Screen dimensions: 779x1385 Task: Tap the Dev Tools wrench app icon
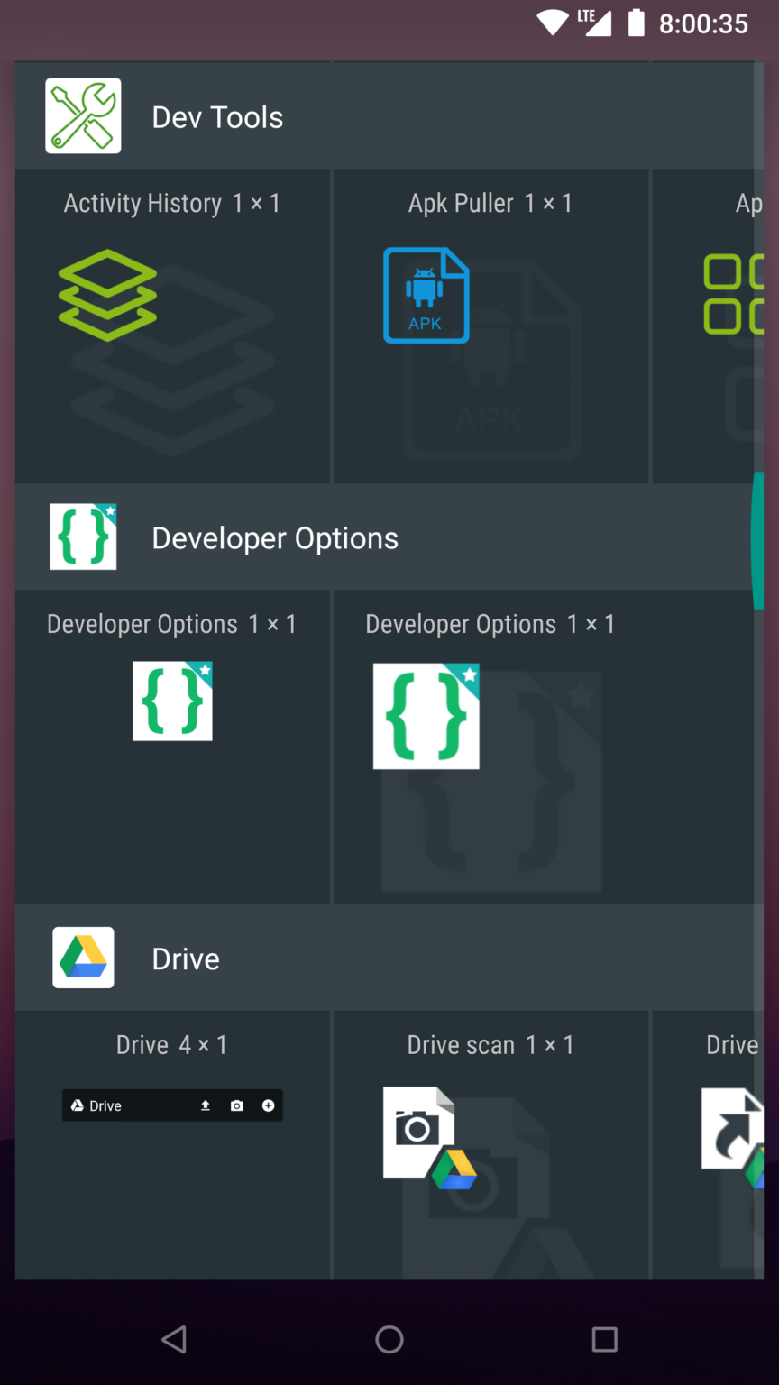pos(83,115)
